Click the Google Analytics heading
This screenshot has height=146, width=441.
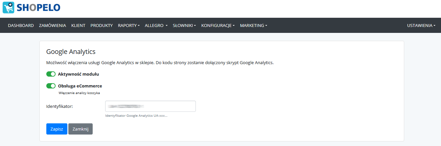tap(71, 52)
